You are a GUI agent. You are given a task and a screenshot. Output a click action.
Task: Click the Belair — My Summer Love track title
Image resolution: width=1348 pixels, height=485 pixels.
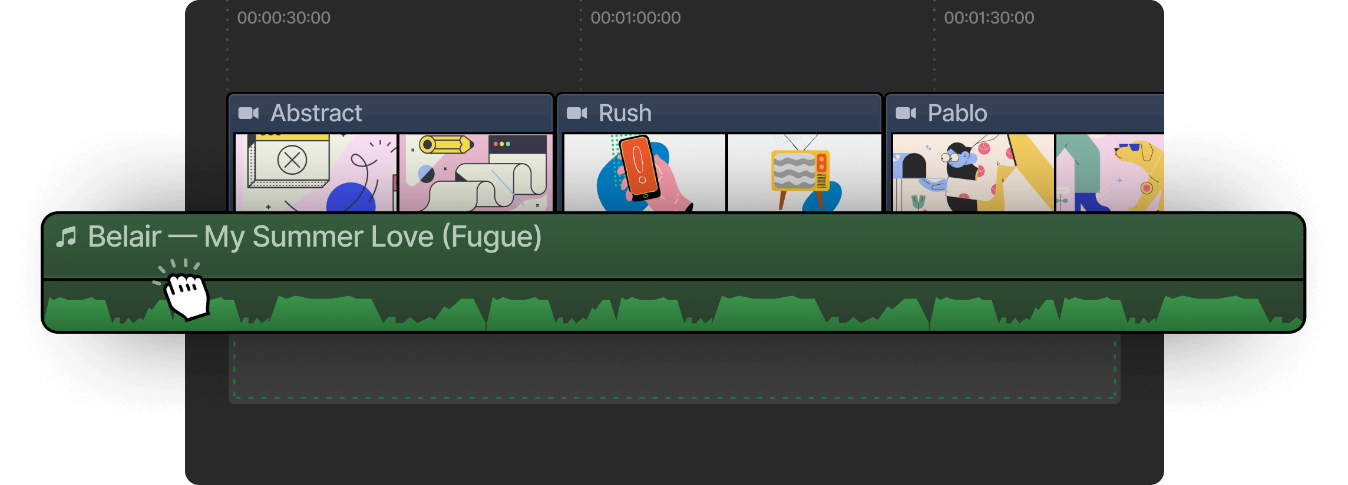pos(315,237)
